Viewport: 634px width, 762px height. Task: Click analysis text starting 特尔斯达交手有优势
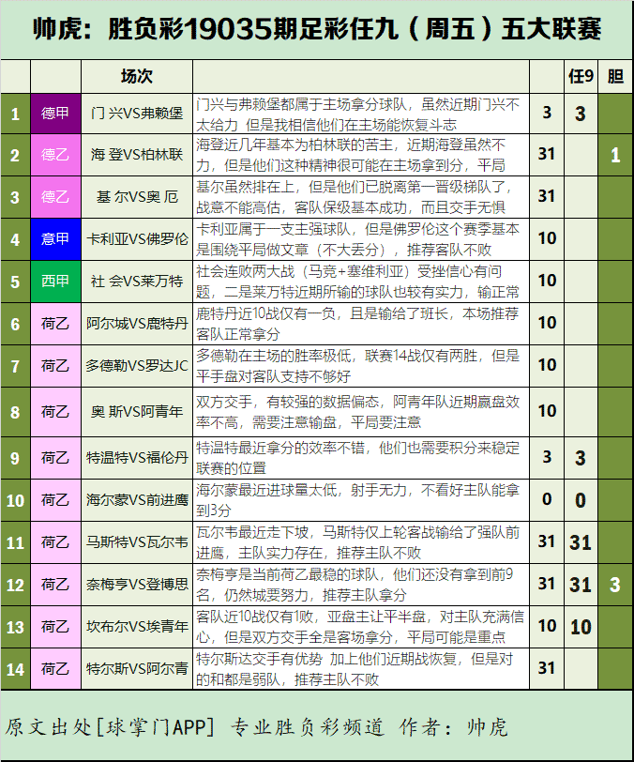(355, 669)
